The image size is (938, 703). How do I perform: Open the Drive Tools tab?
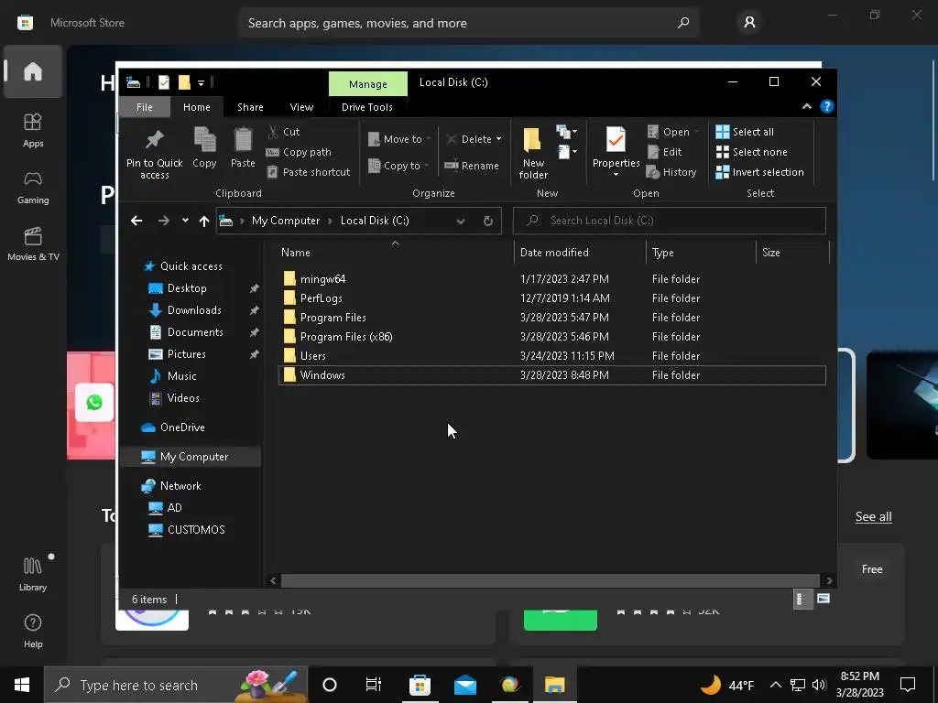click(x=366, y=107)
